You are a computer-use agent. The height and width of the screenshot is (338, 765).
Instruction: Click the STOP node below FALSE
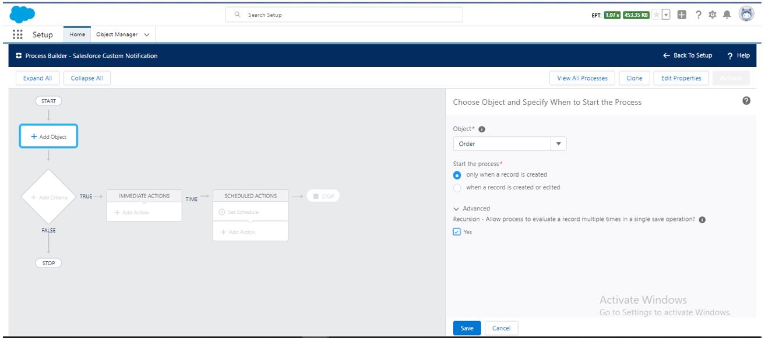pos(48,263)
